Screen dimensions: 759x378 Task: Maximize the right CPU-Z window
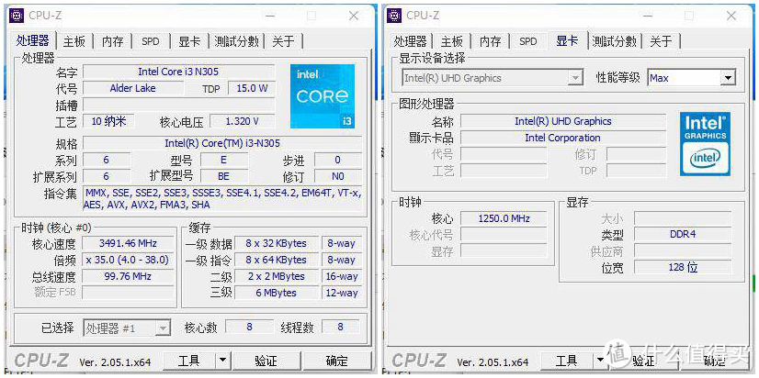[689, 16]
